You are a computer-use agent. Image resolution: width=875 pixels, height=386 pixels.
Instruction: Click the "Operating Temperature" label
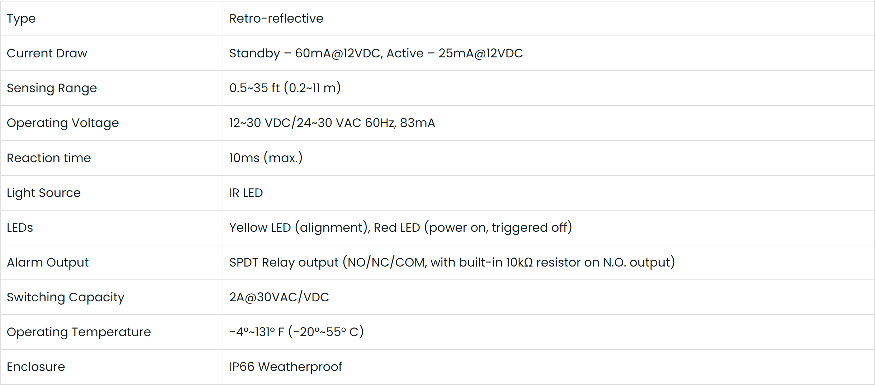coord(79,332)
